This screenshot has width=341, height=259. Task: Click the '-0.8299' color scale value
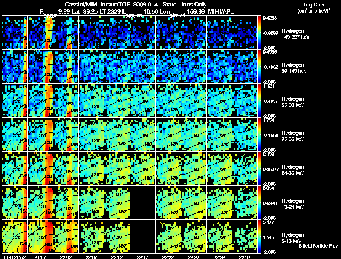pyautogui.click(x=270, y=33)
